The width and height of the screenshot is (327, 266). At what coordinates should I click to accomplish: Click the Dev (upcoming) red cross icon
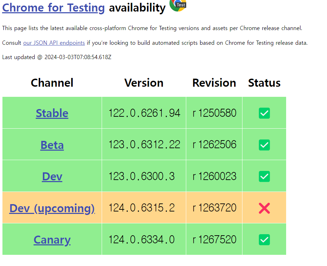click(x=264, y=208)
